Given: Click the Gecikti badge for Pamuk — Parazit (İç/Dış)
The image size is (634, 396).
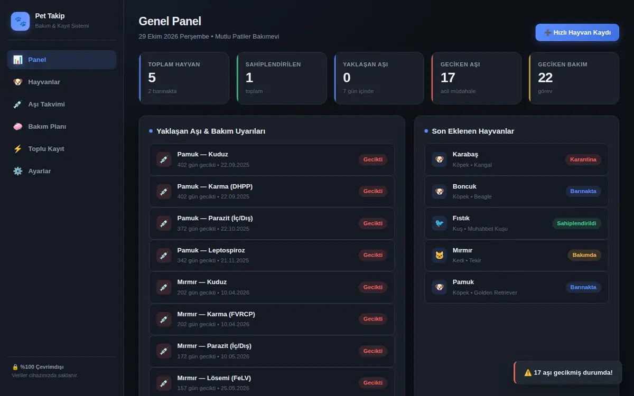Looking at the screenshot, I should pyautogui.click(x=373, y=223).
